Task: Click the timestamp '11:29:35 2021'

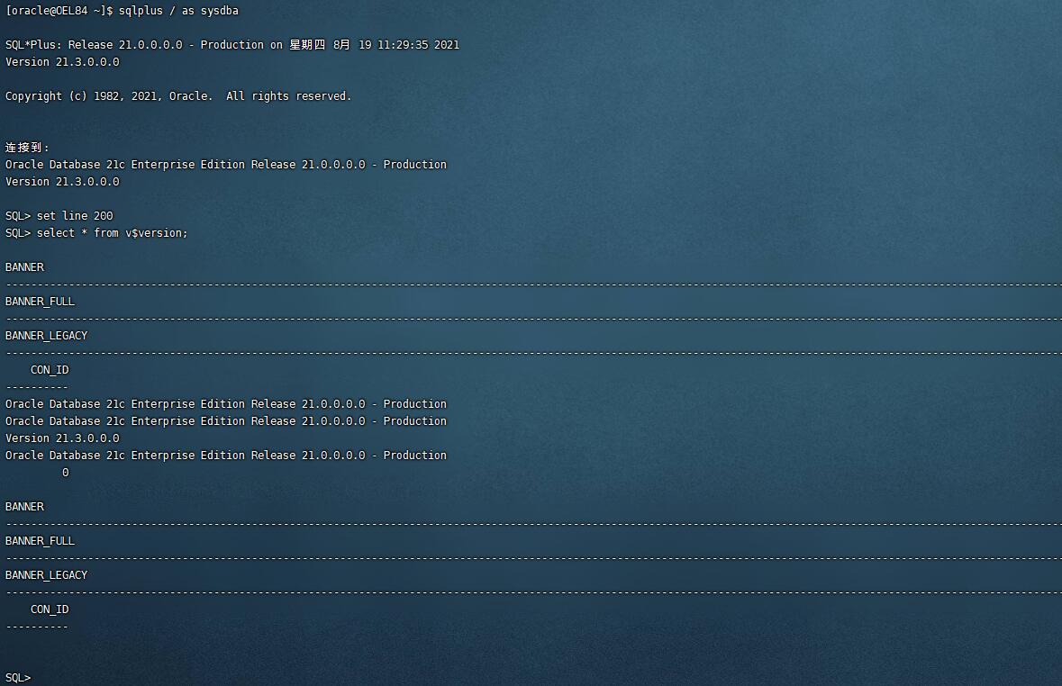Action: point(418,45)
